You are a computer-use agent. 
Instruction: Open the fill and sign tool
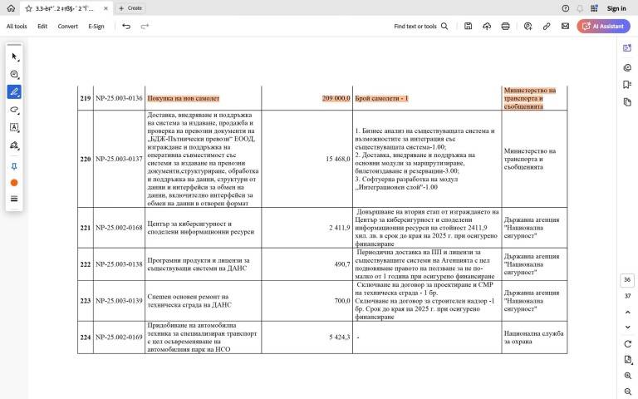coord(14,145)
